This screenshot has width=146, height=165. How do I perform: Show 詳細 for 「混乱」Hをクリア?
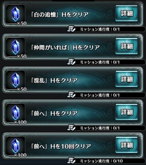coord(127,79)
